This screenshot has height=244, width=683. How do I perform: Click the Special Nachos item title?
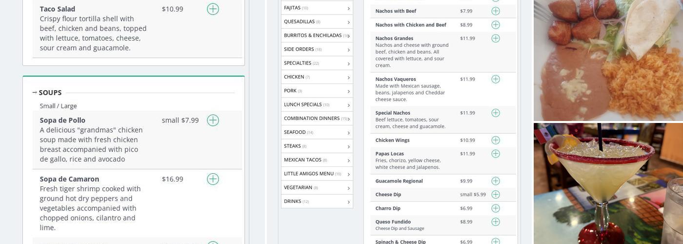click(x=393, y=113)
